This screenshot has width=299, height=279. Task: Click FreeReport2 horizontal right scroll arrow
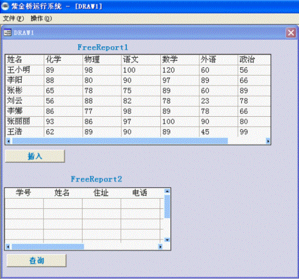160,247
